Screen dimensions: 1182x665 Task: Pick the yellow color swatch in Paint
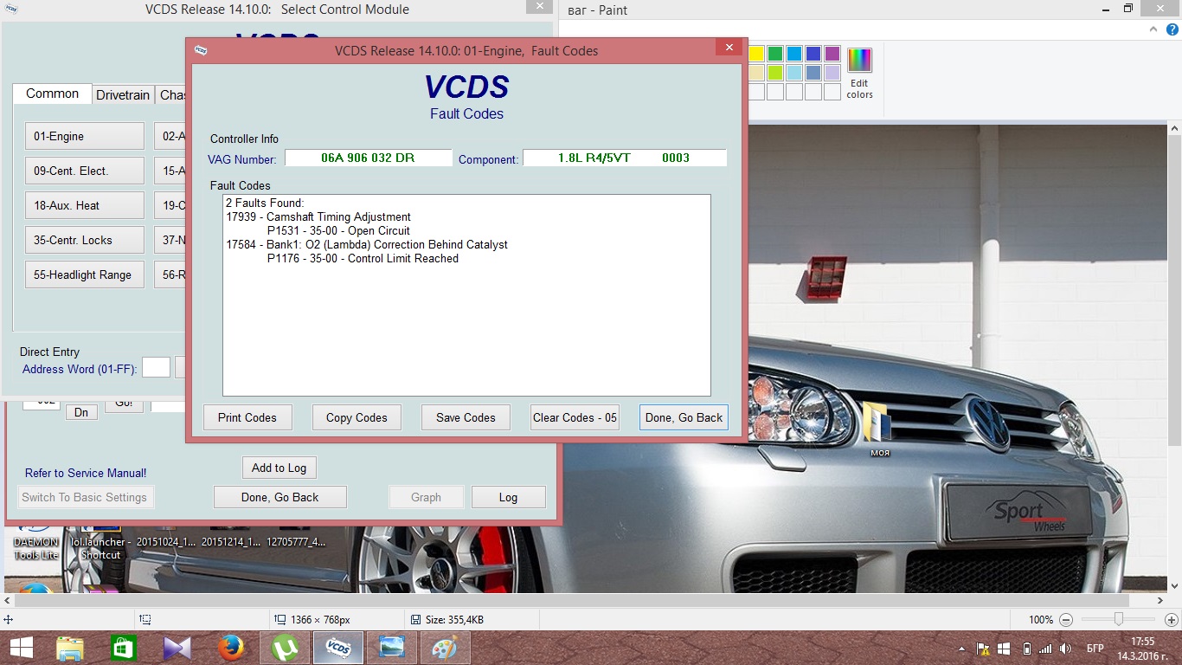[756, 54]
